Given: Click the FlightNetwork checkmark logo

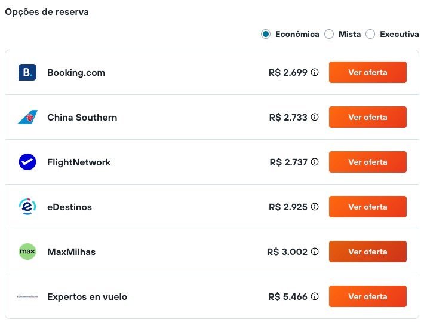Looking at the screenshot, I should pos(27,162).
